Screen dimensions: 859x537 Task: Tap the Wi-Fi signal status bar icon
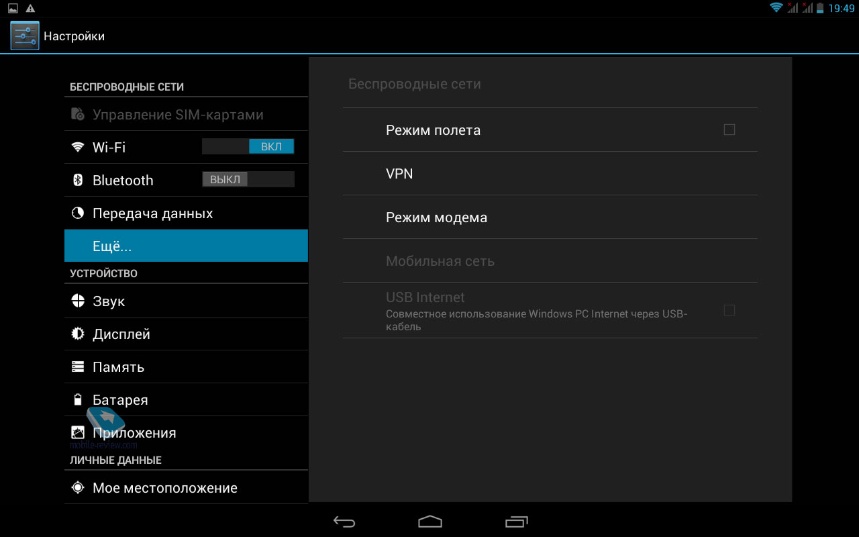coord(776,8)
